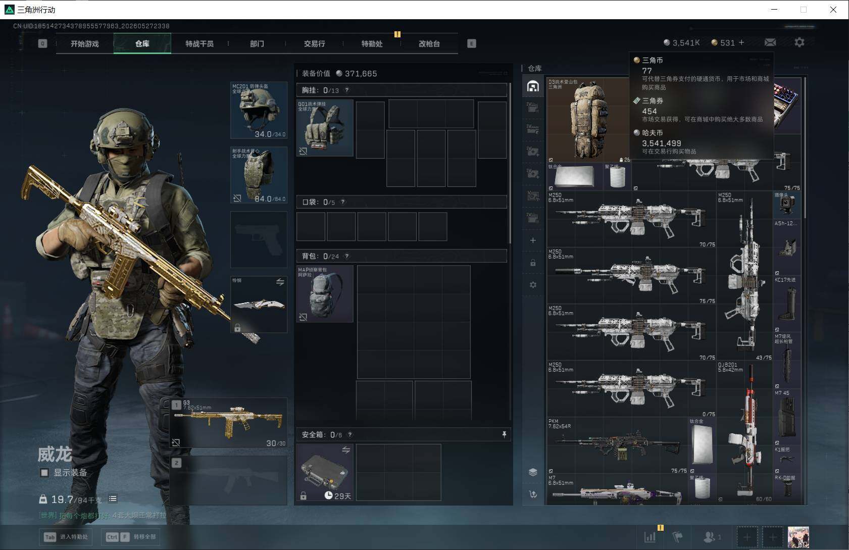849x550 pixels.
Task: Switch to the 特战干员 tab
Action: (x=199, y=43)
